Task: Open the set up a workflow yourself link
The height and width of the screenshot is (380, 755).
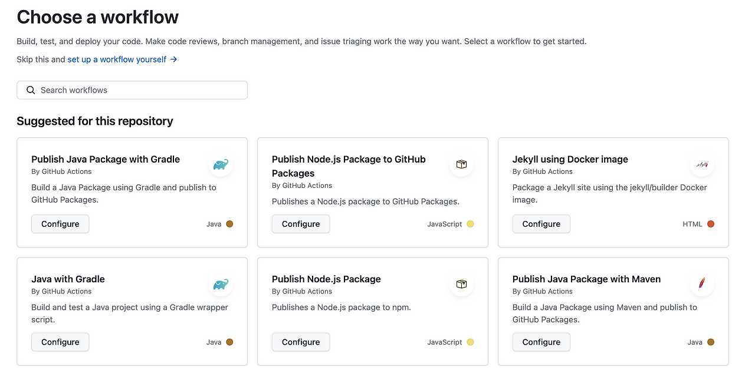Action: (116, 59)
